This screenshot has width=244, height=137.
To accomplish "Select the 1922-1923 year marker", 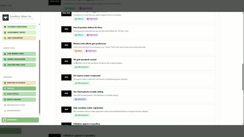I will pyautogui.click(x=66, y=14).
